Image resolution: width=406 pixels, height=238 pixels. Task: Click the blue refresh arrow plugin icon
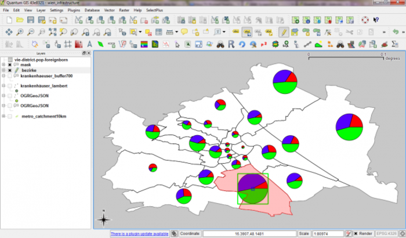[242, 44]
